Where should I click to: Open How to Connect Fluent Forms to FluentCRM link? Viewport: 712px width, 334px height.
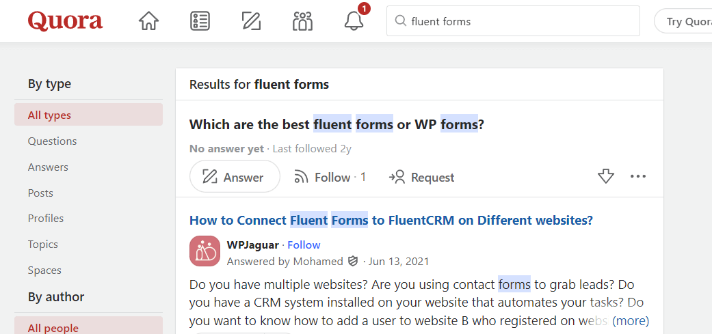pyautogui.click(x=391, y=220)
